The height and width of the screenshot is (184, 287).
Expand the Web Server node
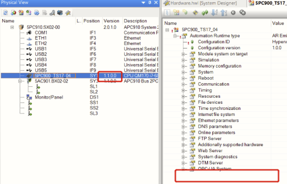[183, 151]
